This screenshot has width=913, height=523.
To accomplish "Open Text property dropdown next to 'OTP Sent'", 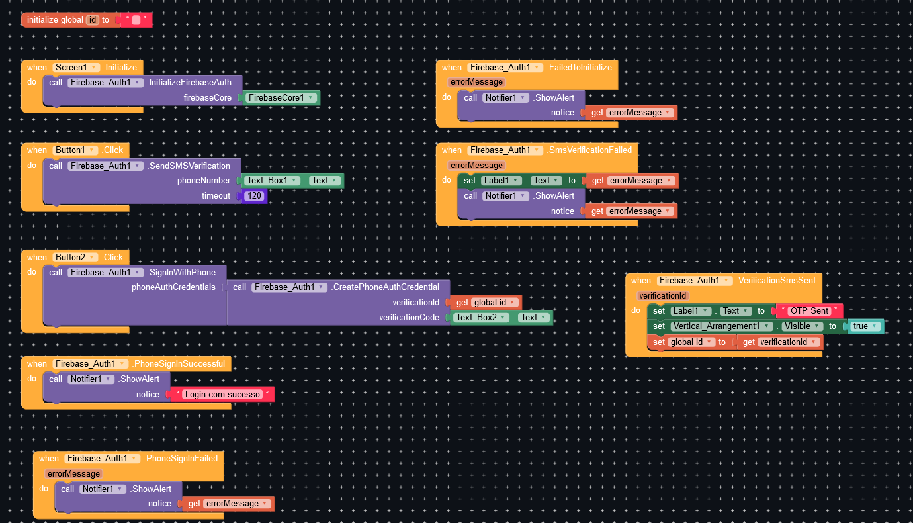I will [736, 311].
